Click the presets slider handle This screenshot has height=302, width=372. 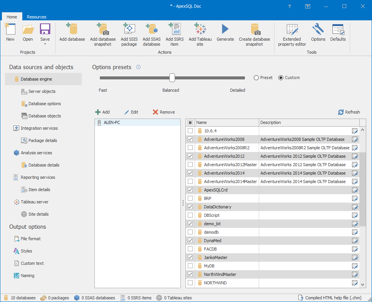172,78
